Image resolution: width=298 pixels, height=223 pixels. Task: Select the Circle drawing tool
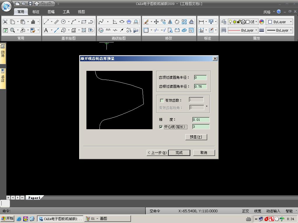point(63,22)
